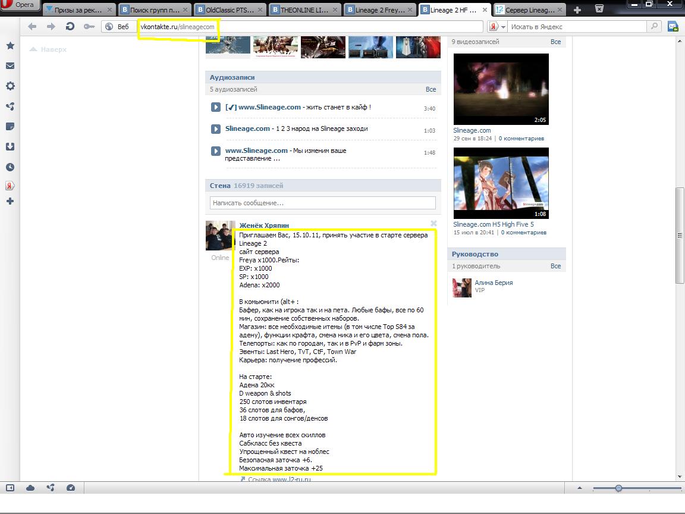Open the History clock panel in sidebar
Screen dimensions: 685x514
10,167
